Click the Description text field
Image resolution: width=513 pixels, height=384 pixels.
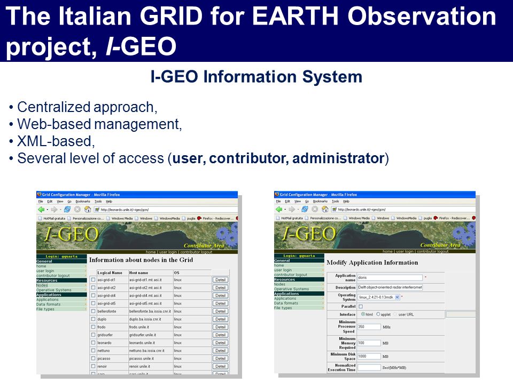[390, 287]
